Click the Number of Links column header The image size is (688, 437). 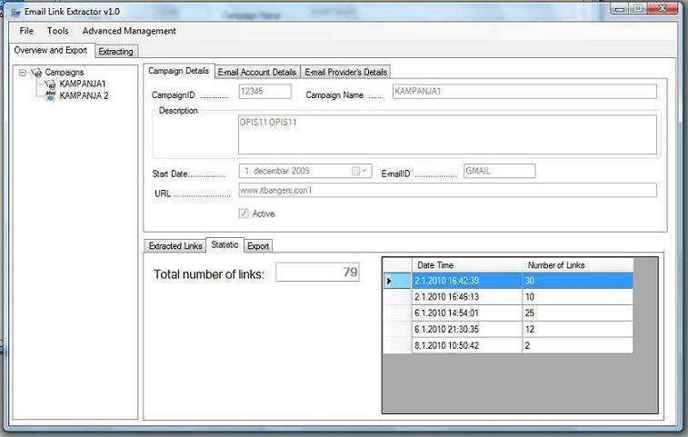[x=577, y=265]
